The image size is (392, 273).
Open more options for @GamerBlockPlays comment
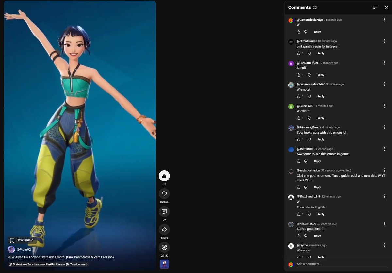coord(384,20)
